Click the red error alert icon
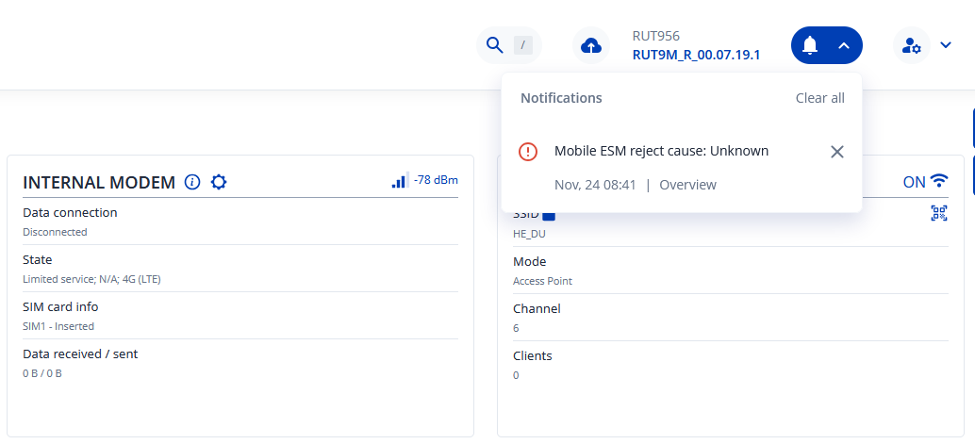 click(x=528, y=151)
